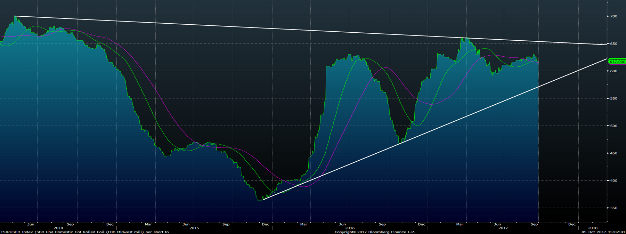This screenshot has height=234, width=626.
Task: Click the 2017 year label on time axis
Action: pos(503,228)
